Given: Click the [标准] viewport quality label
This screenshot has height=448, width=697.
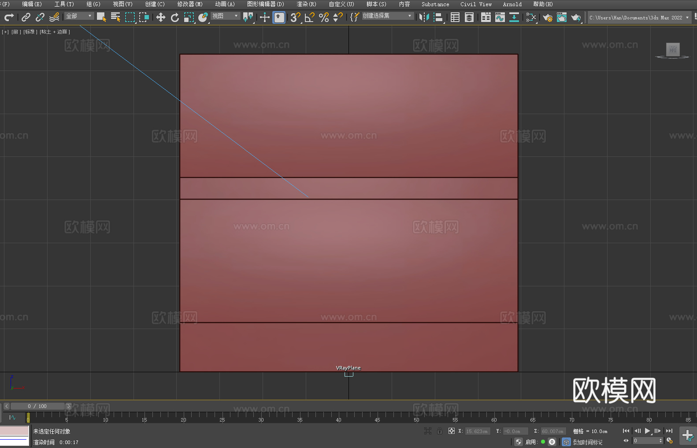Looking at the screenshot, I should click(30, 32).
